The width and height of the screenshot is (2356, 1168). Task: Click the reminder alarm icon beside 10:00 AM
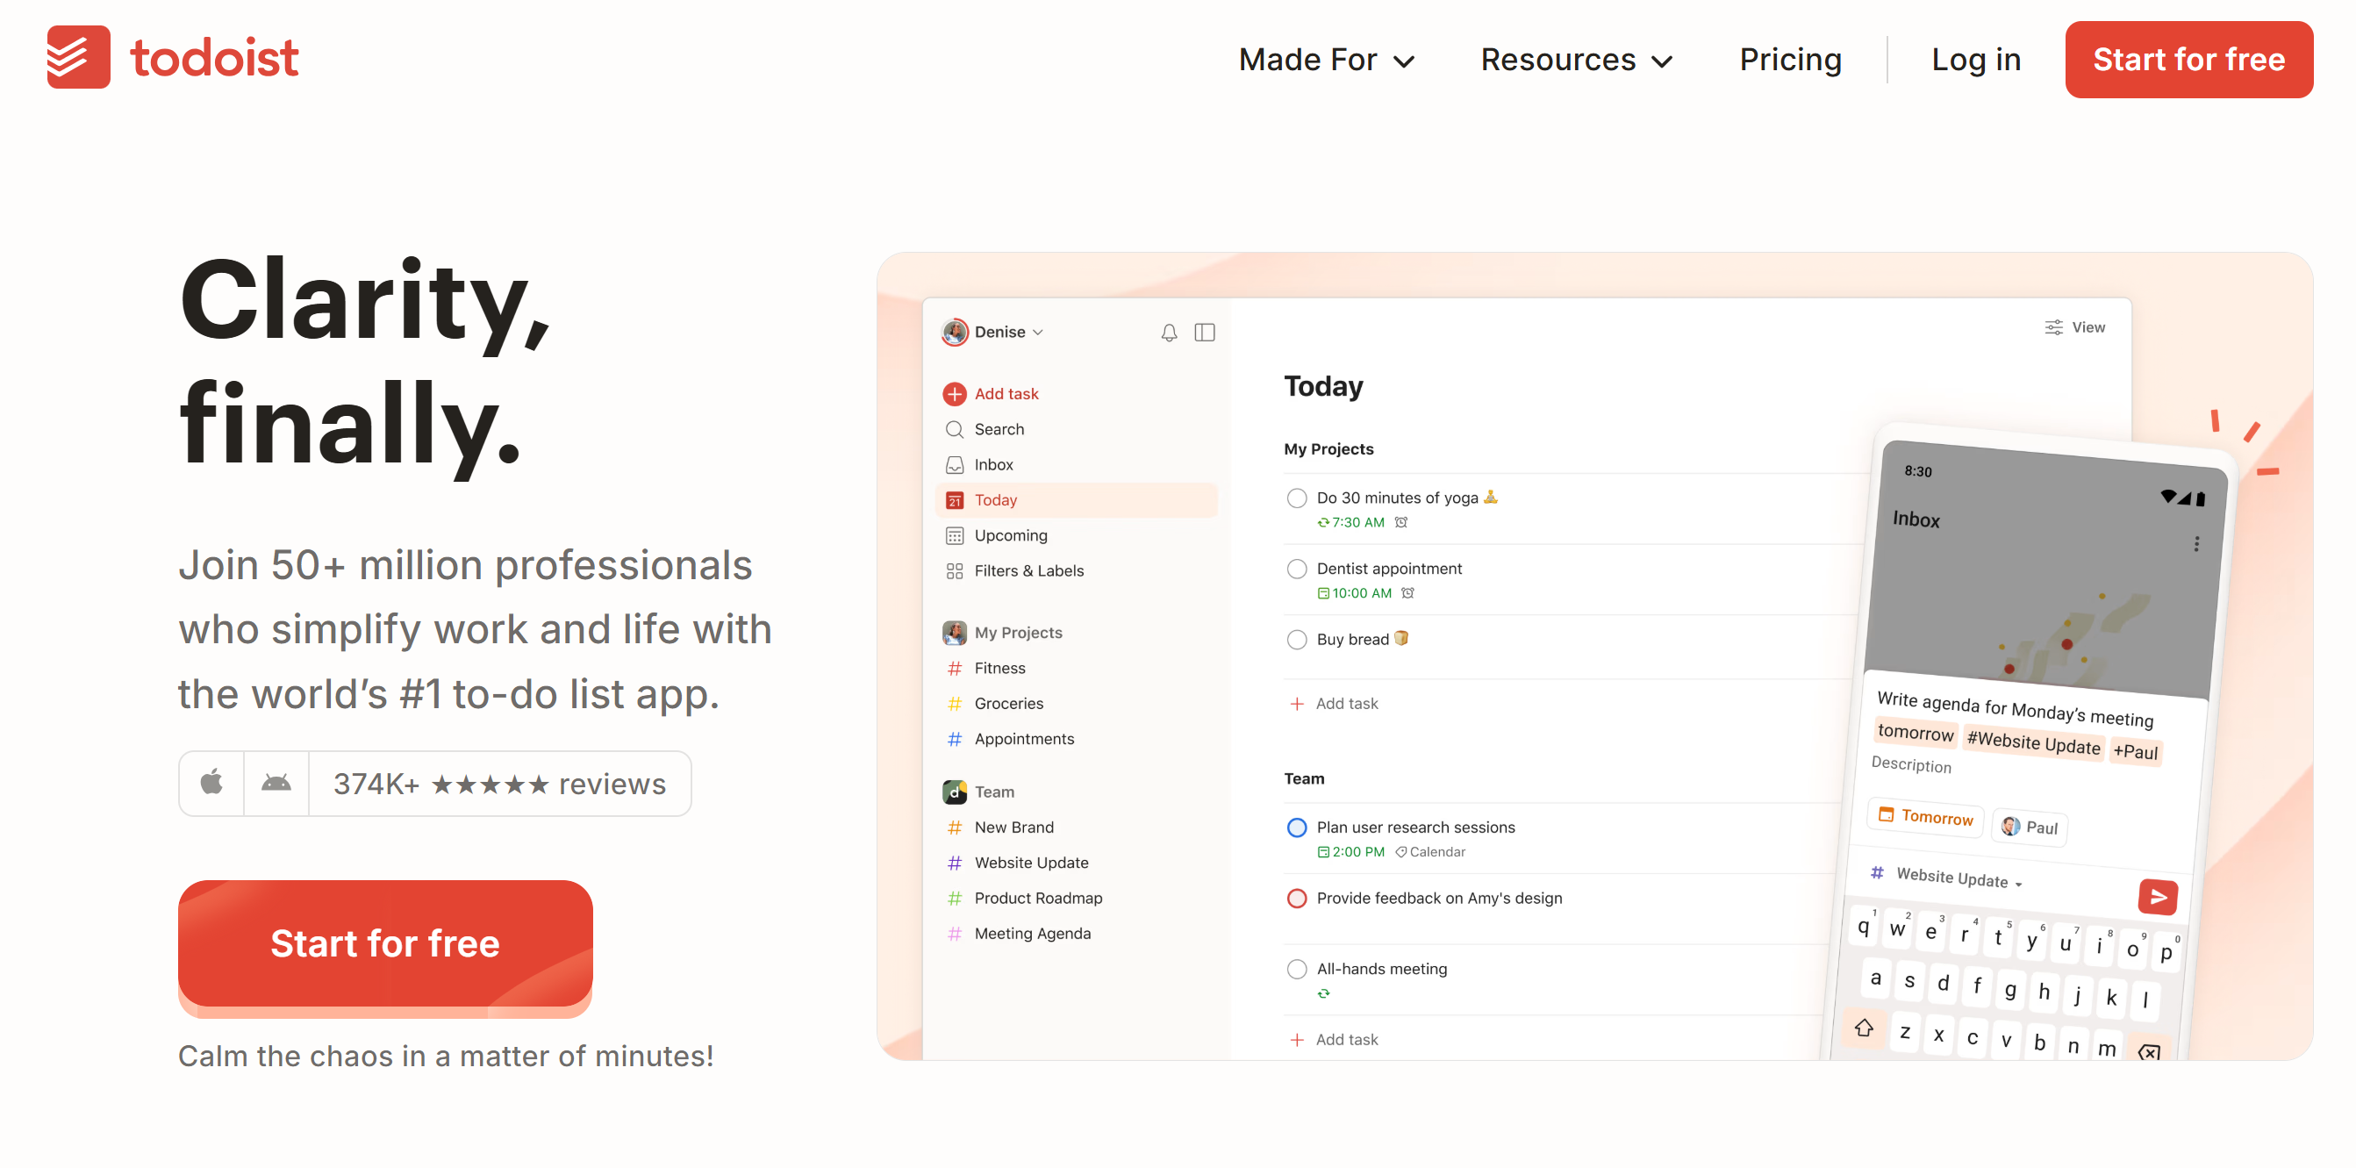pyautogui.click(x=1407, y=592)
